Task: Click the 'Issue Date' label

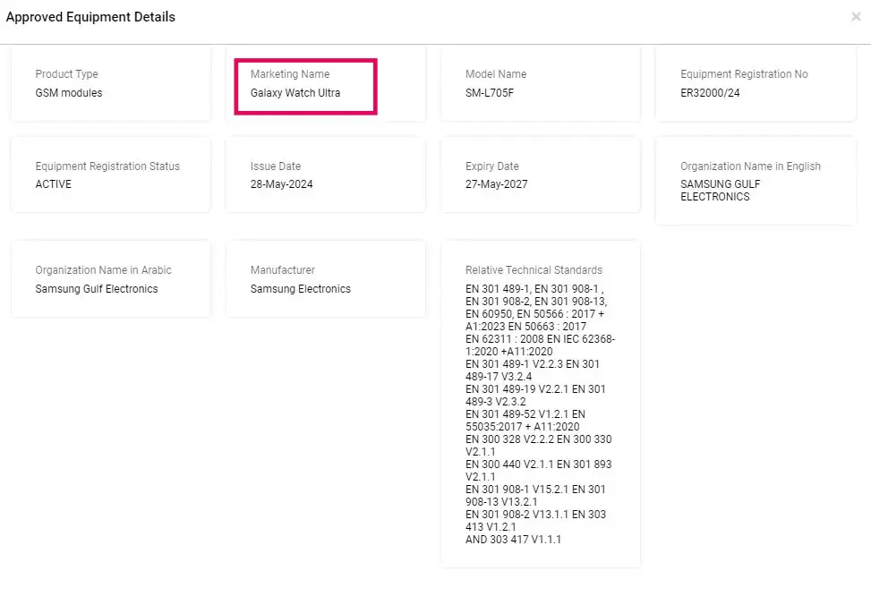Action: point(276,166)
